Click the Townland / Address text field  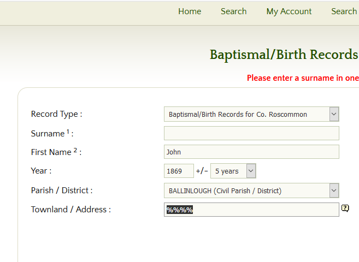click(251, 210)
